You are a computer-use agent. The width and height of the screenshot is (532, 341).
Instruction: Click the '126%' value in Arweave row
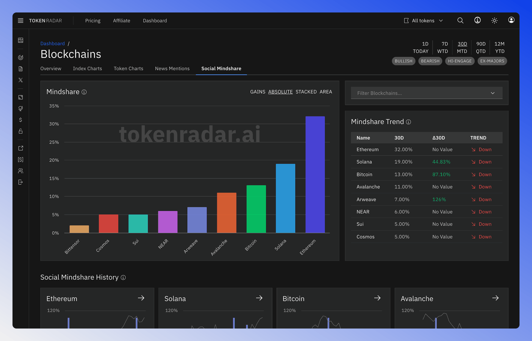click(x=439, y=199)
